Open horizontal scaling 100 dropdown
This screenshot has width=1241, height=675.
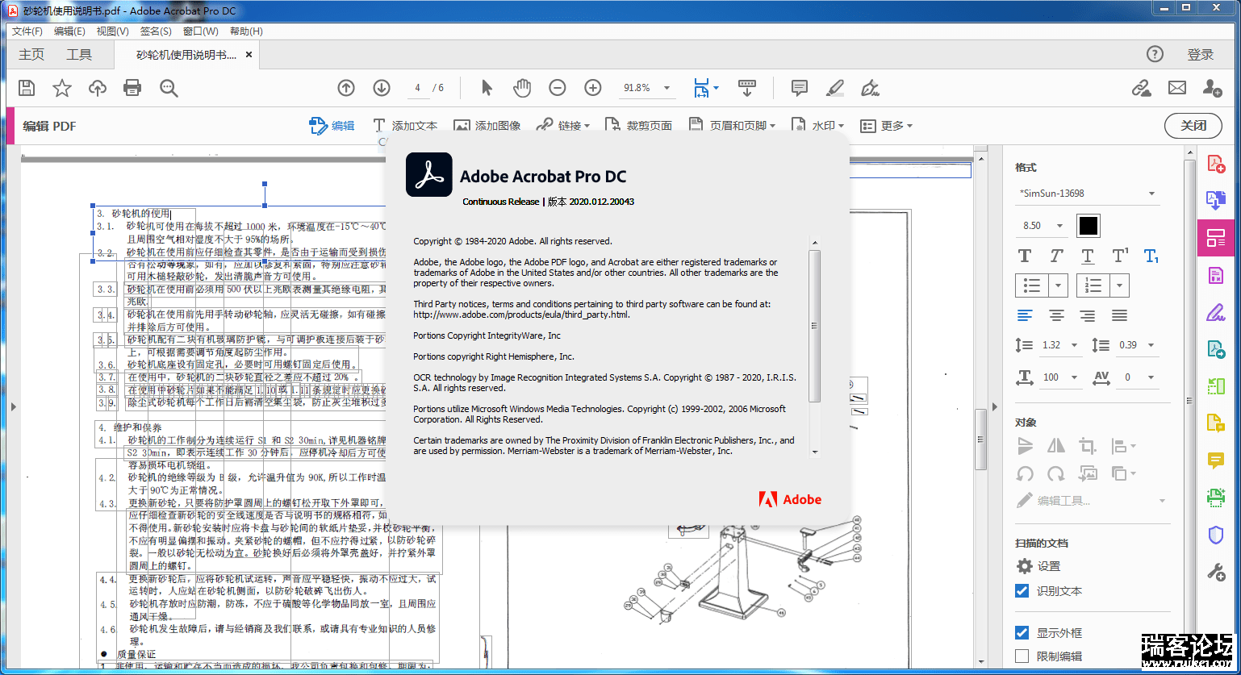pyautogui.click(x=1060, y=377)
